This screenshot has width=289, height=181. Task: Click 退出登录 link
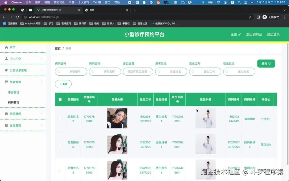coord(273,34)
